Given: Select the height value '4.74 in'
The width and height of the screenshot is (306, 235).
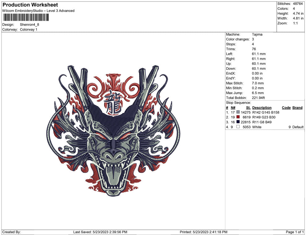Looking at the screenshot, I should click(298, 14).
